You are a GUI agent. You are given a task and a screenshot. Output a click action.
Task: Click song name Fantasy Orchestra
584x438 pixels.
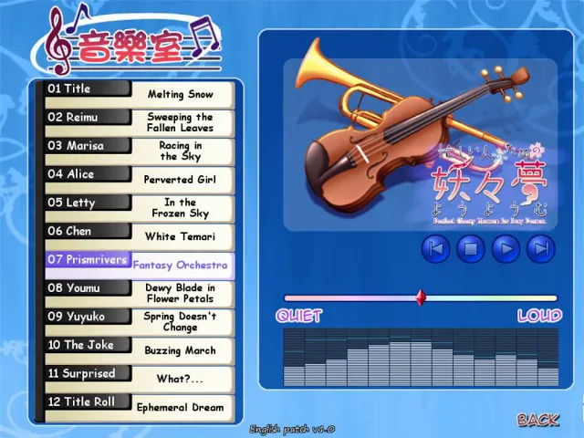point(181,266)
